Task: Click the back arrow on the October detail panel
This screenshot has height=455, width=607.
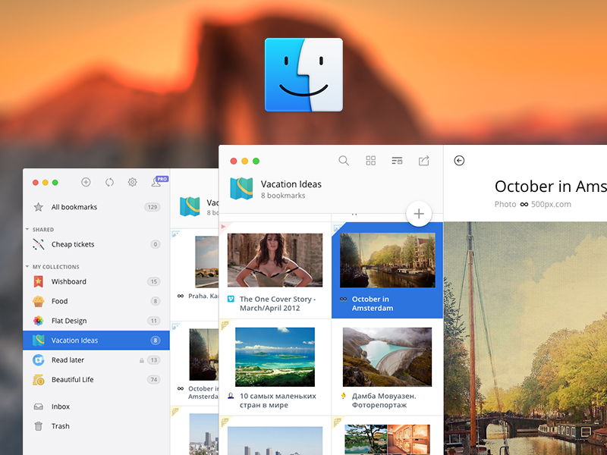Action: pyautogui.click(x=460, y=161)
